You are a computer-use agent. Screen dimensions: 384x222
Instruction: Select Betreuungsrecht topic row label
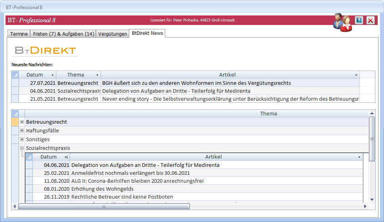(x=46, y=122)
